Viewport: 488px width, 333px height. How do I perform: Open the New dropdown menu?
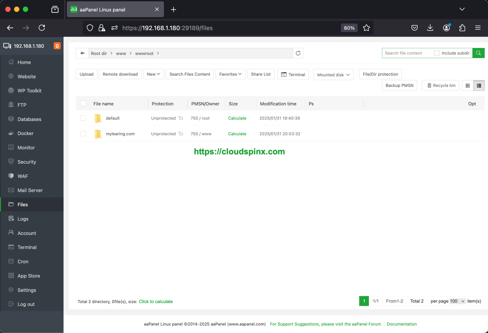pos(153,74)
